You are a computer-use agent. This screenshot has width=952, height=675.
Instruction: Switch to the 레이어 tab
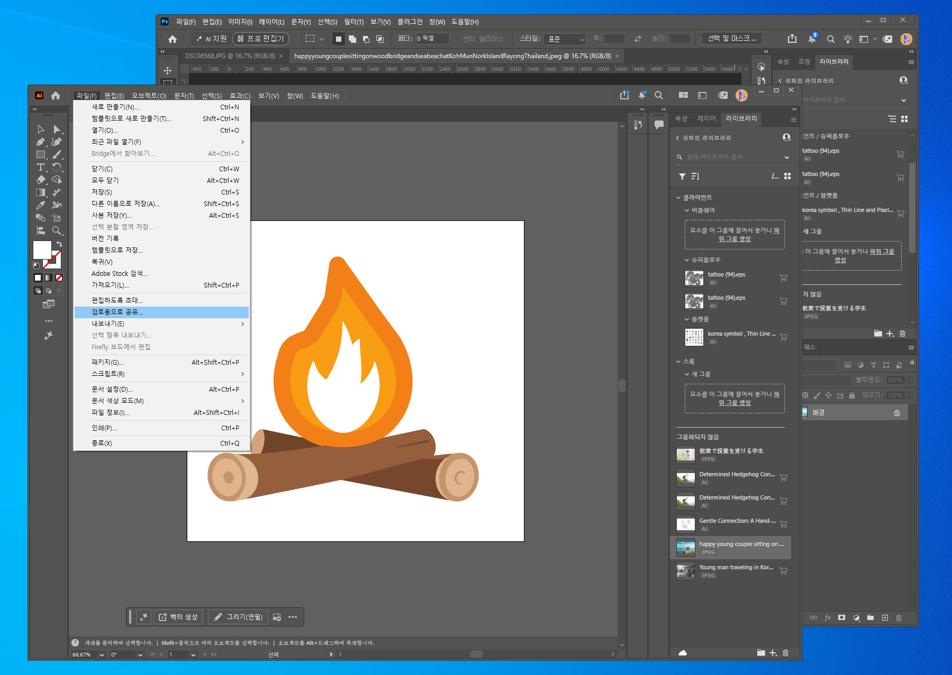click(706, 118)
